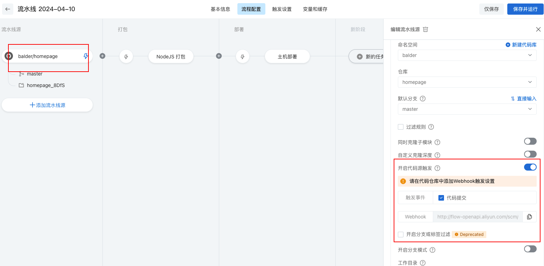Click 仅保存 button
Screen dimensions: 544x266
point(491,9)
